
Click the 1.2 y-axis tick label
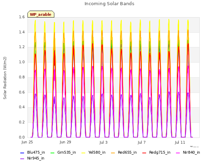[22, 47]
